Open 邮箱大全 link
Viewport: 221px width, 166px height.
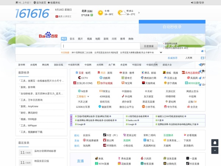tap(167, 65)
